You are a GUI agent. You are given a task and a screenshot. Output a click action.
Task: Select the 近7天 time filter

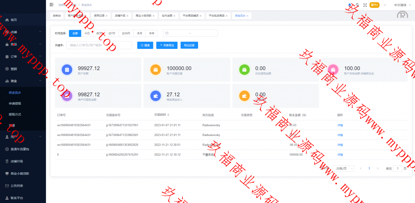coord(112,33)
